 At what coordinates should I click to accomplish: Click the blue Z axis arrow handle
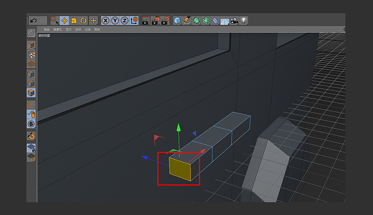[145, 157]
